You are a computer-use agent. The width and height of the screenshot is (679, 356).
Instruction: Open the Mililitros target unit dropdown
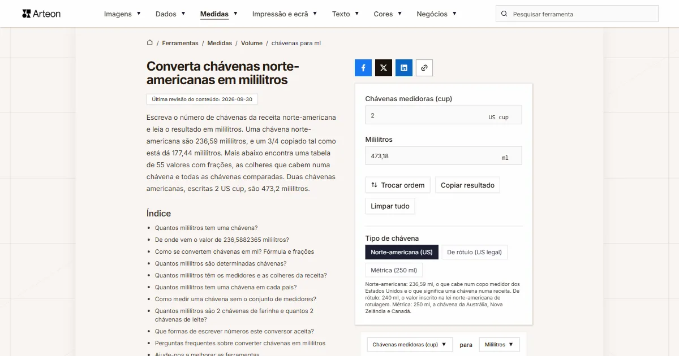500,345
